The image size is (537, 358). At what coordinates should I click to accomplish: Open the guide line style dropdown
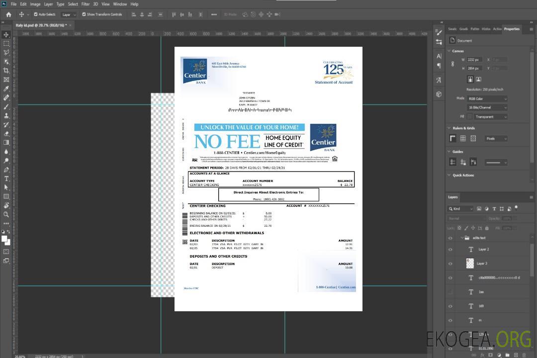pyautogui.click(x=496, y=163)
